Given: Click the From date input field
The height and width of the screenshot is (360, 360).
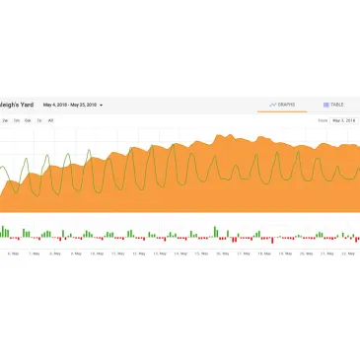Looking at the screenshot, I should pyautogui.click(x=344, y=120).
